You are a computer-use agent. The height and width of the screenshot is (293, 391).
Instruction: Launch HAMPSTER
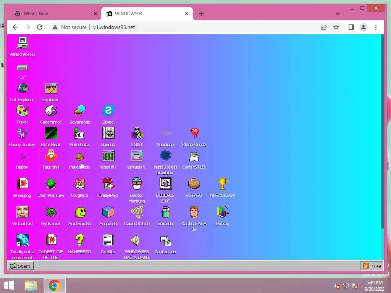tap(194, 157)
